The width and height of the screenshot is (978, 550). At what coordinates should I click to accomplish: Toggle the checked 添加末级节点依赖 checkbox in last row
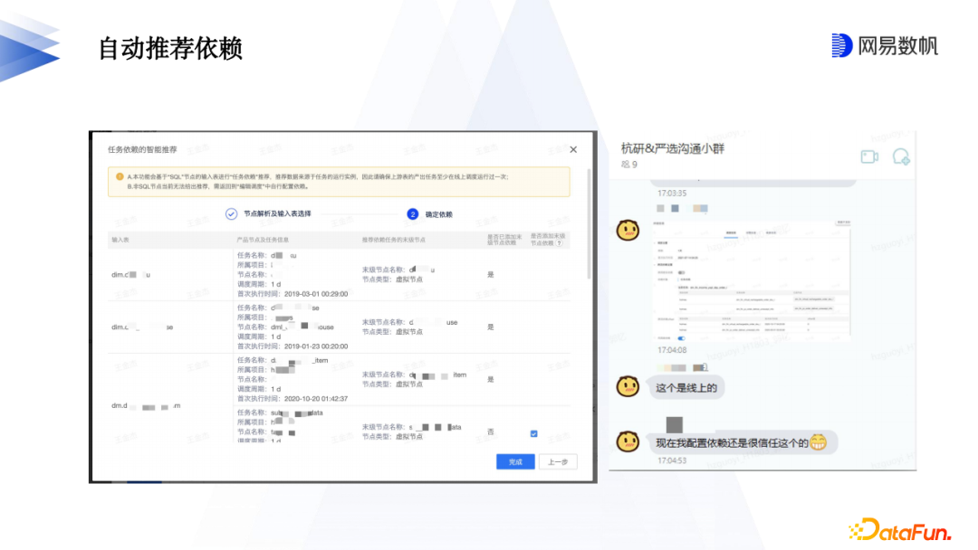pyautogui.click(x=534, y=433)
